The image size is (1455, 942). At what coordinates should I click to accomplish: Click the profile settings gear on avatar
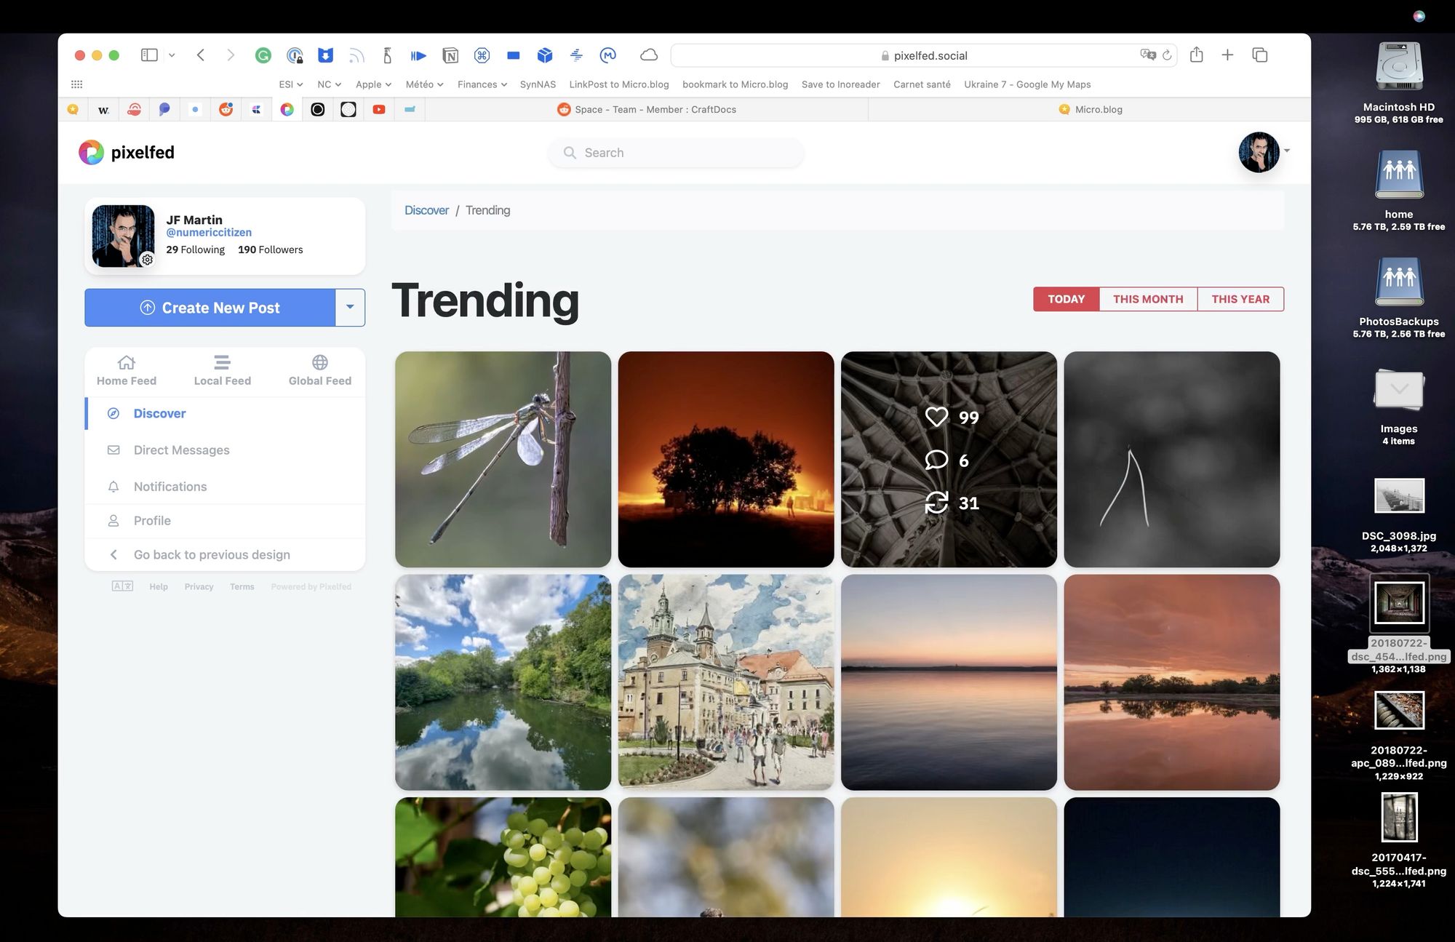click(x=147, y=260)
